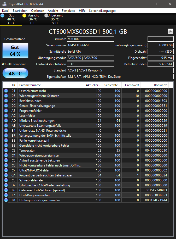176x239 pixels.
Task: Open the Hilfe menu
Action: (82, 11)
